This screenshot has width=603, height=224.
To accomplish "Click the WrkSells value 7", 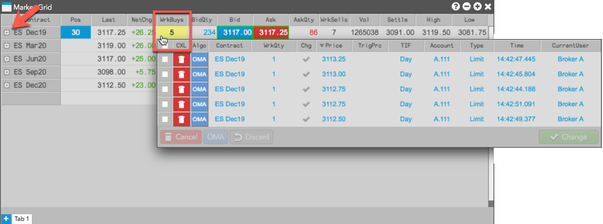I will (334, 32).
